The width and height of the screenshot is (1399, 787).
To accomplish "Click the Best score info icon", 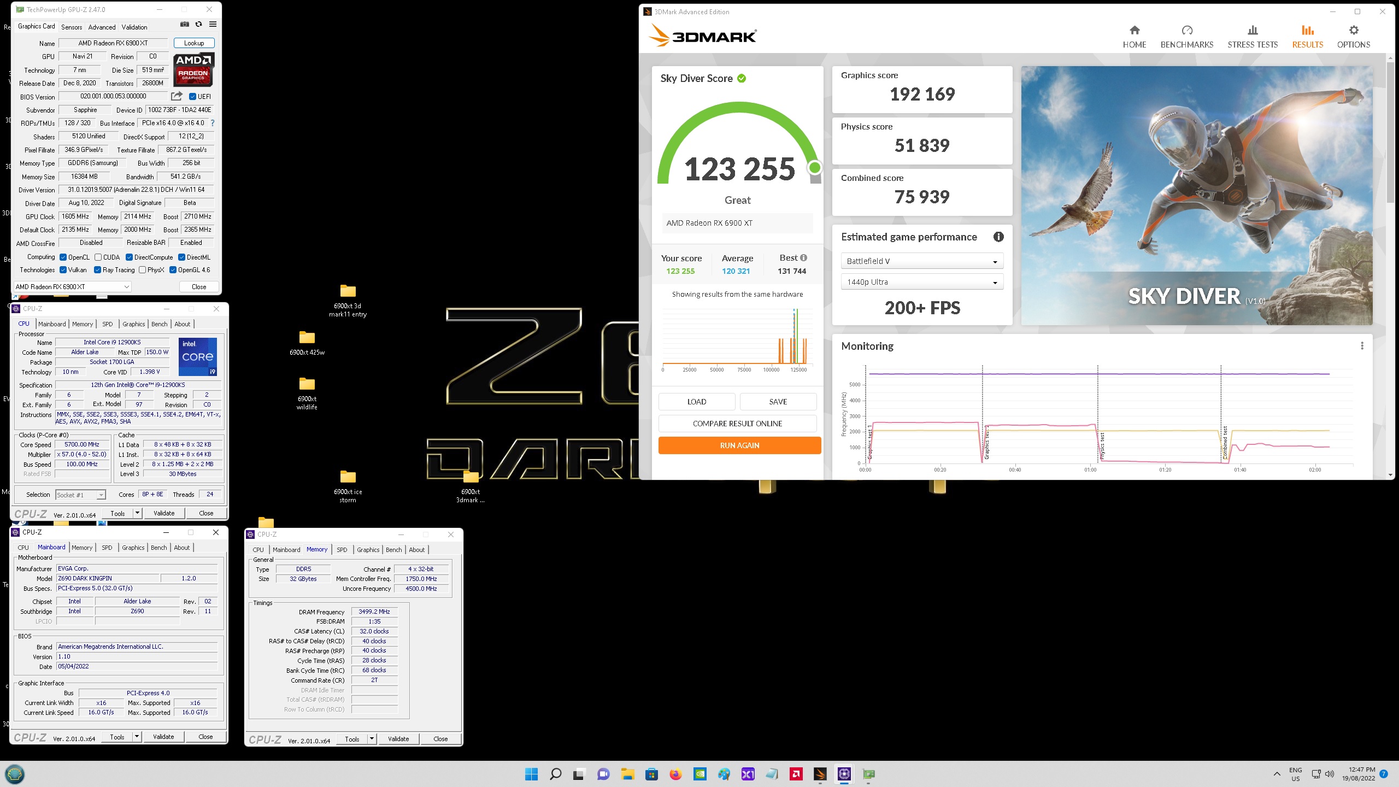I will click(803, 258).
